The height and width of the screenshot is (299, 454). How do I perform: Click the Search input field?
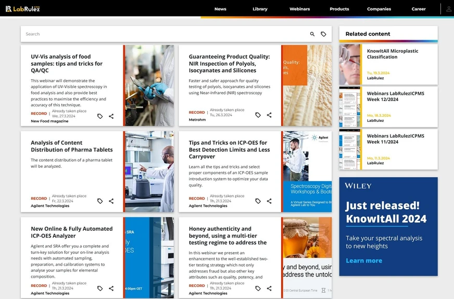(x=165, y=34)
